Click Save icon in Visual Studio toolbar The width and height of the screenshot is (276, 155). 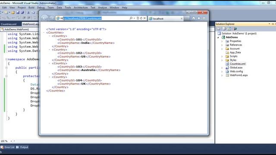click(18, 12)
